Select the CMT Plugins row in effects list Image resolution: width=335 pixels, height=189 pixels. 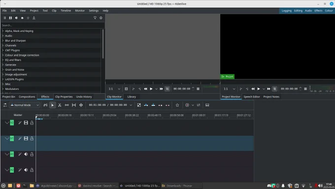pos(51,50)
